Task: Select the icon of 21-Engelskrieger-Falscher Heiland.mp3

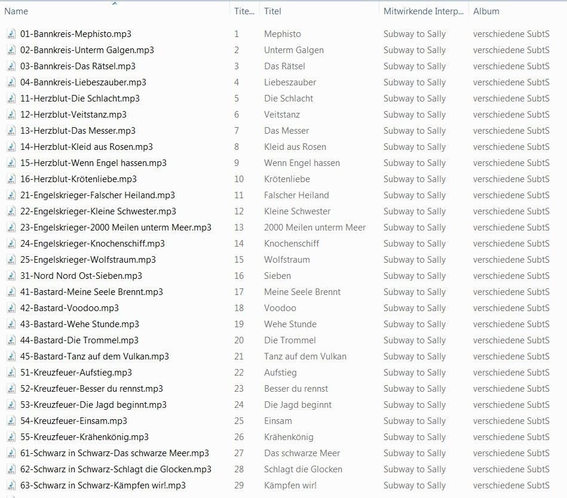Action: click(11, 195)
